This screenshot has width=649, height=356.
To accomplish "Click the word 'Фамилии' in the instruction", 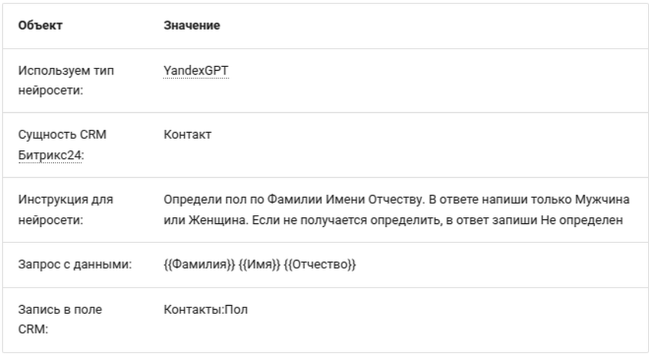I will point(292,200).
